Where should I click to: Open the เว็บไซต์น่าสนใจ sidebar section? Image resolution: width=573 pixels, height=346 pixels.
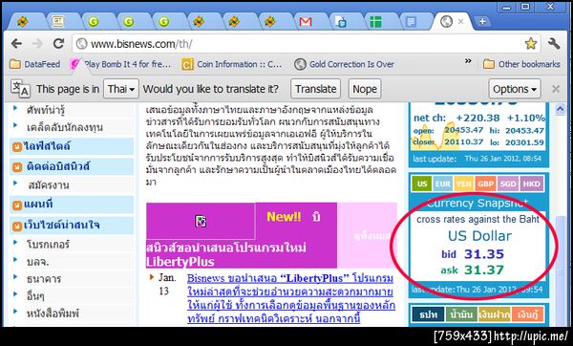point(72,225)
